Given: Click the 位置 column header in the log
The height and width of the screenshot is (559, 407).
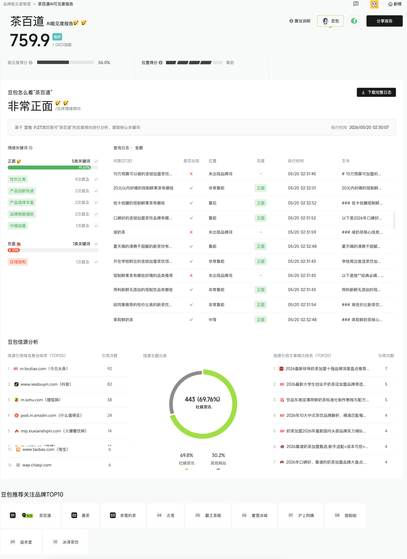Looking at the screenshot, I should click(213, 161).
